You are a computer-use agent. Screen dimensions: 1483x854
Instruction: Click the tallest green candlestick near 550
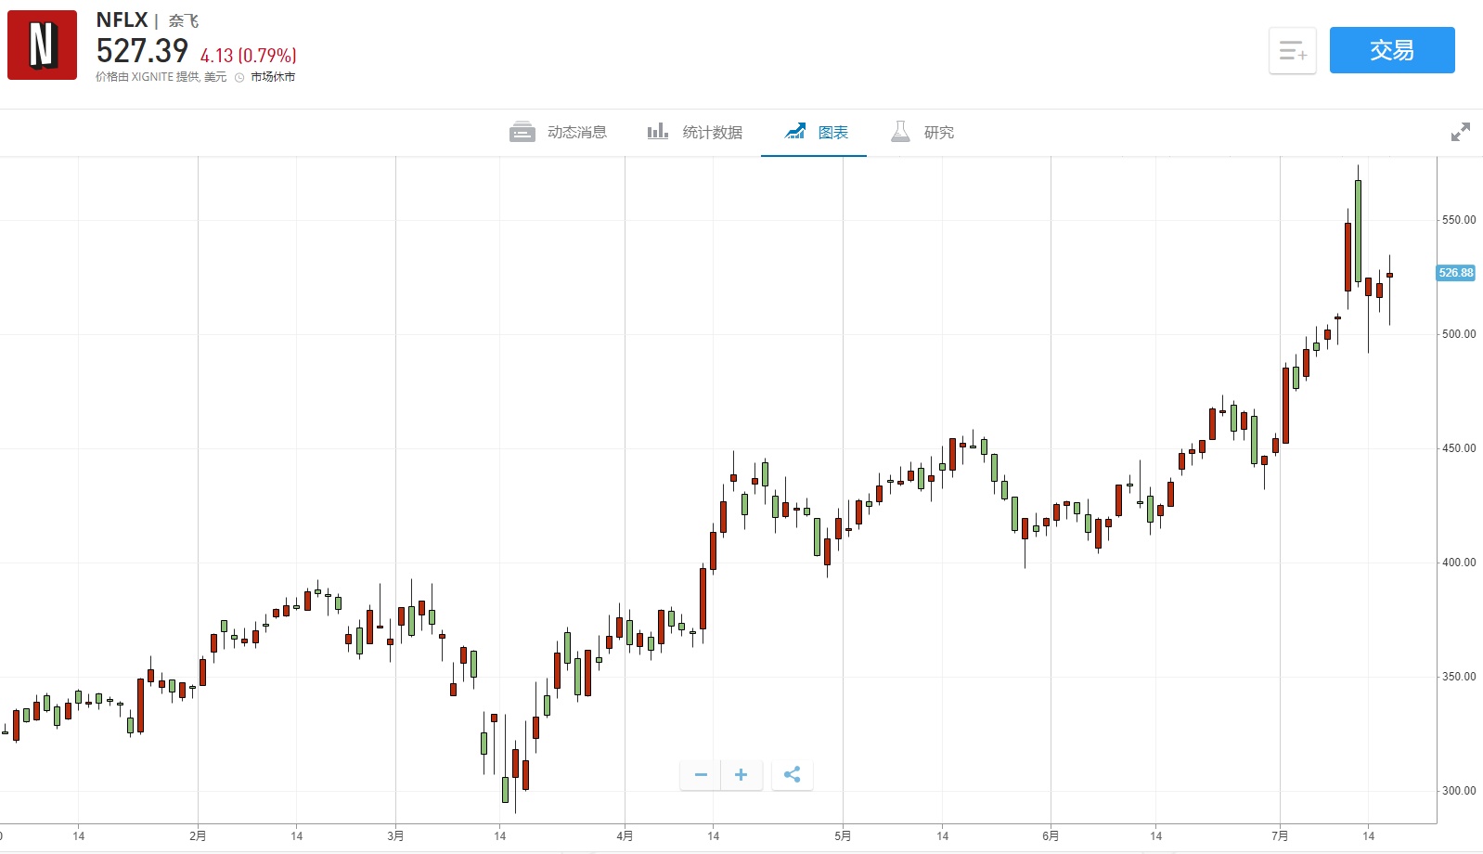(1358, 230)
